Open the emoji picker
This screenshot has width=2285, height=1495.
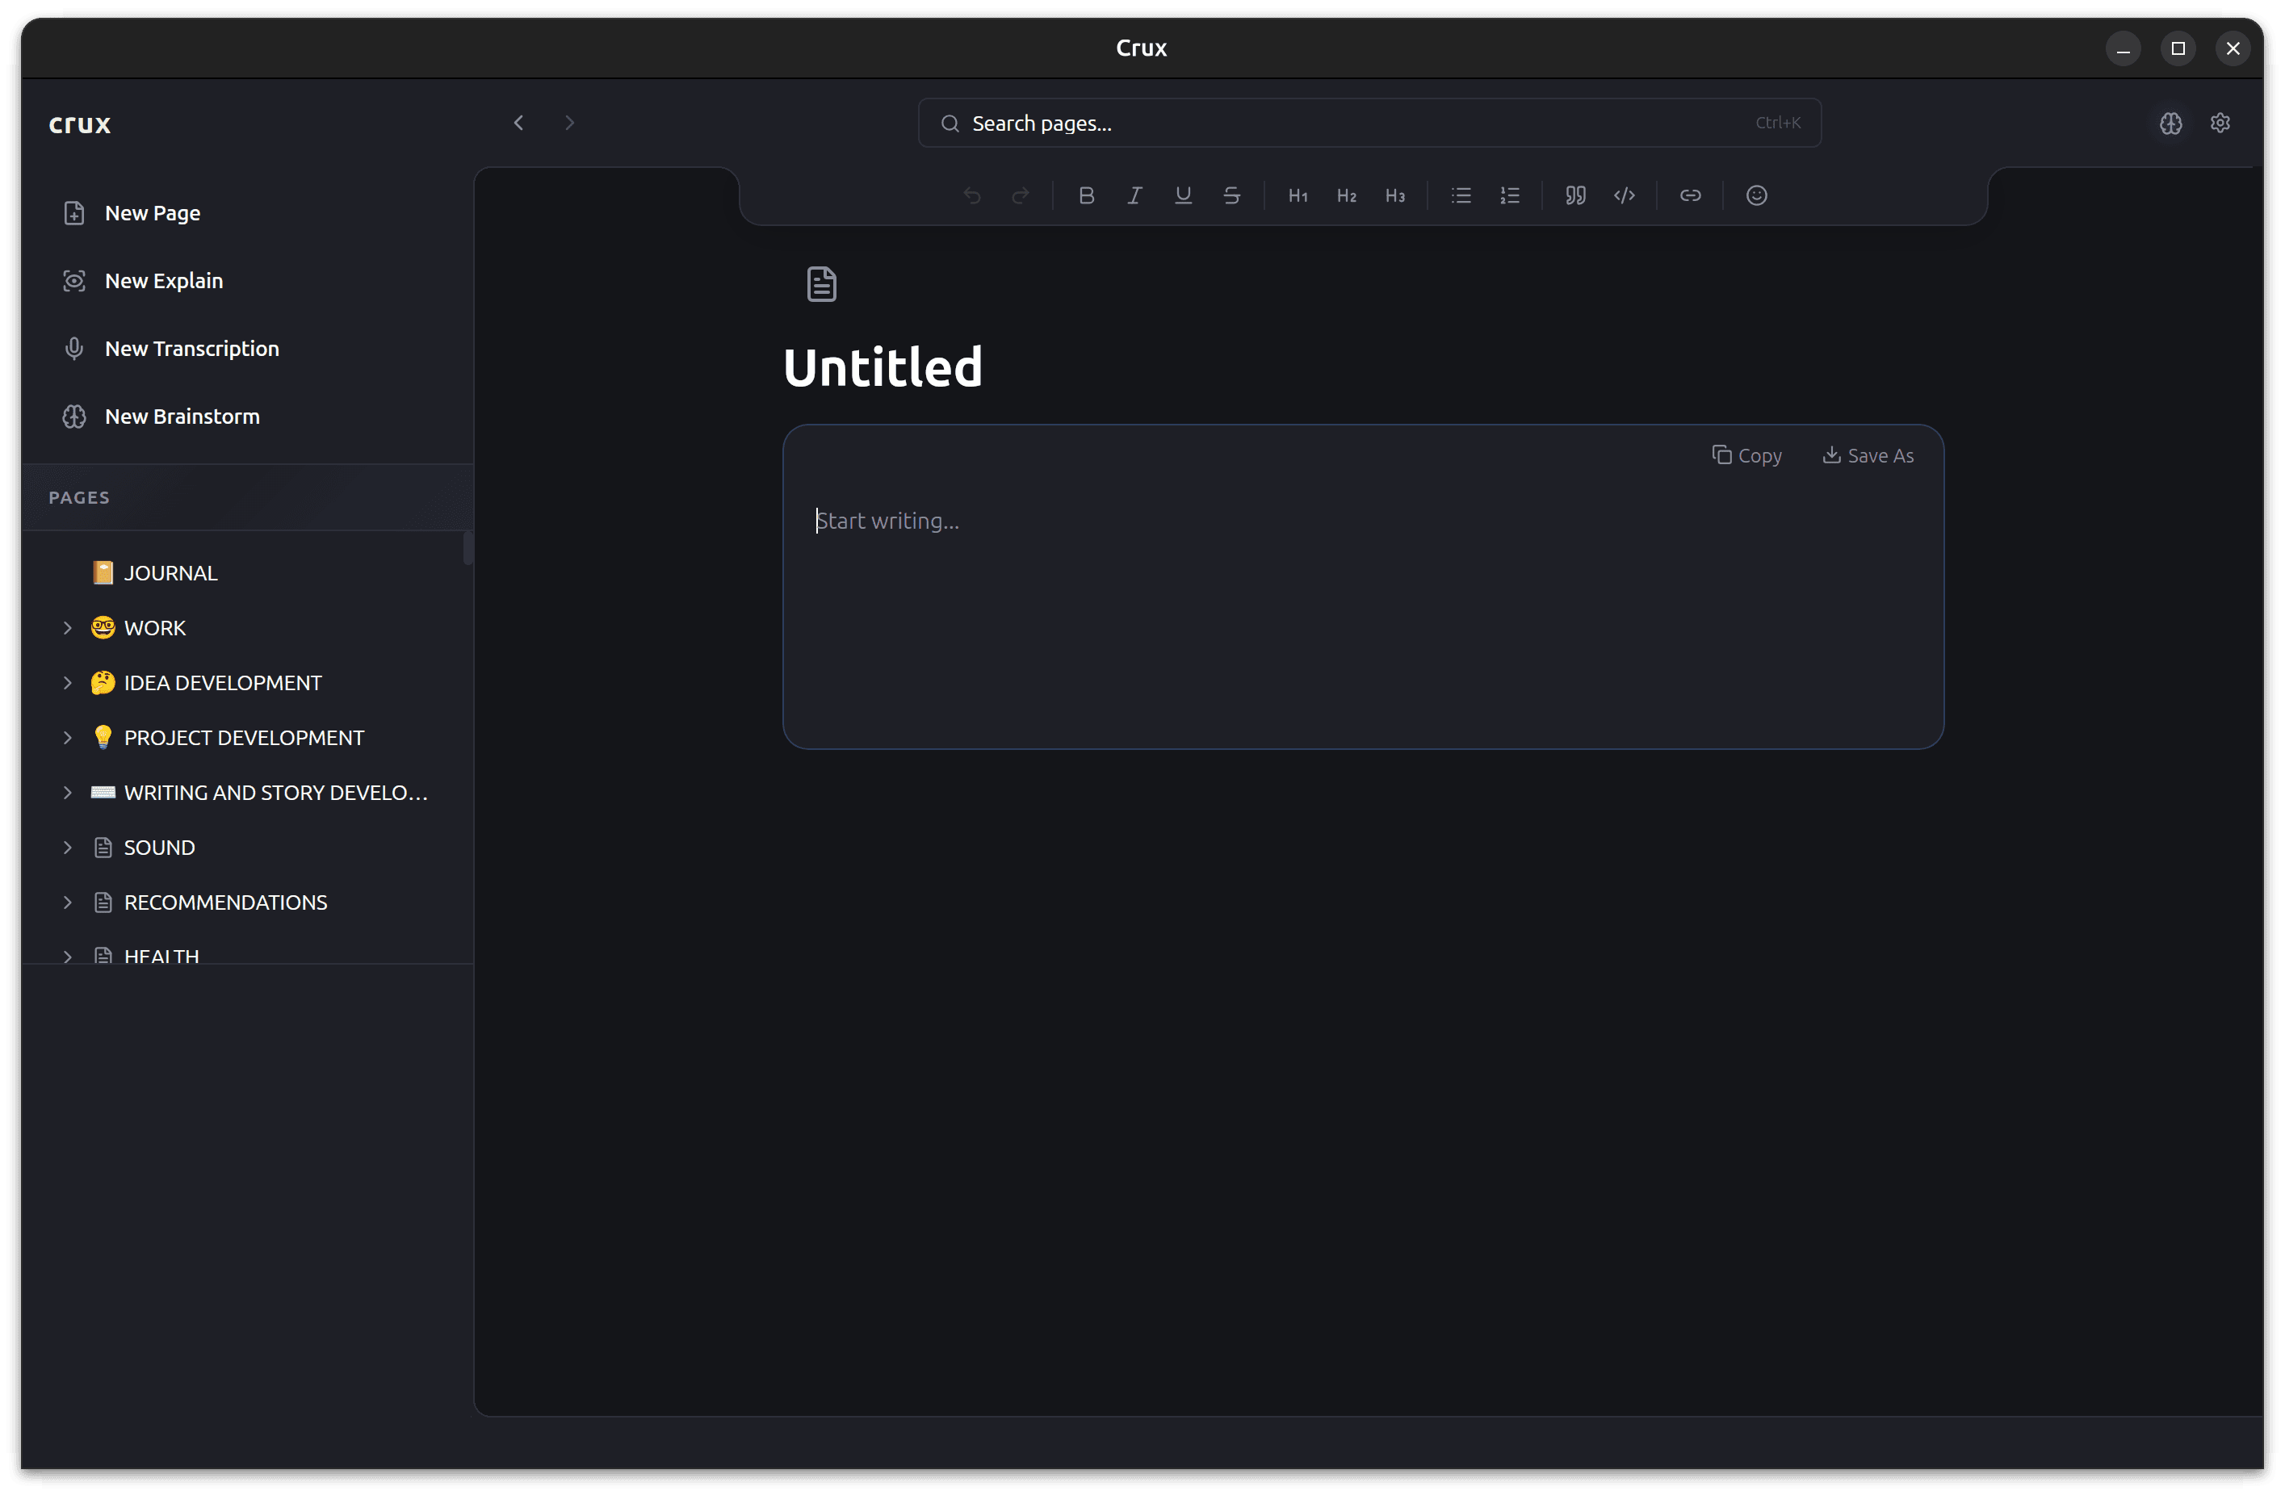(1756, 195)
